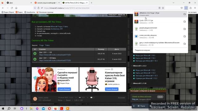198x111 pixels.
Task: Show garry-s-mod torrent in folder
Action: coord(185,44)
